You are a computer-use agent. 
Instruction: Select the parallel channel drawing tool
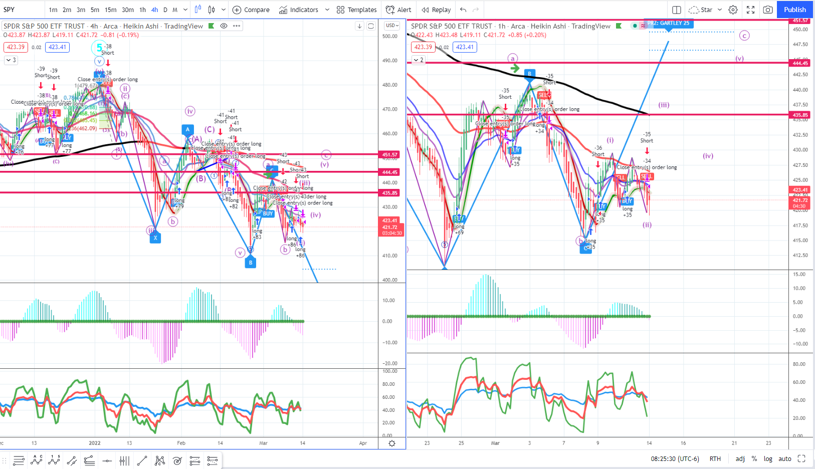tap(72, 460)
